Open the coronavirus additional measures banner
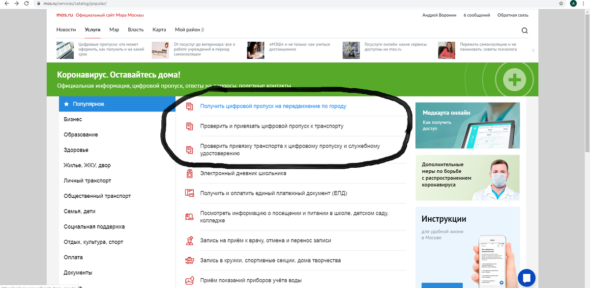The height and width of the screenshot is (288, 590). coord(468,178)
